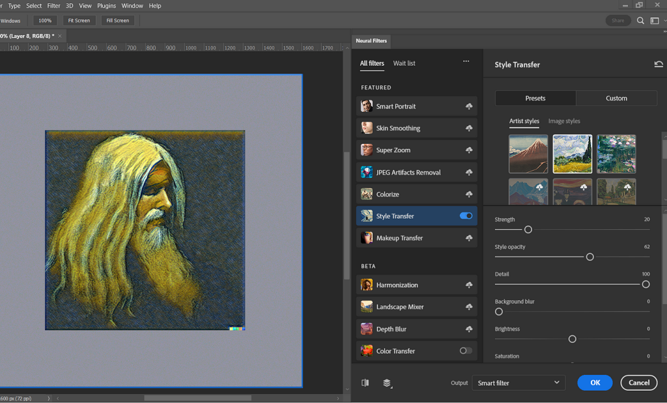
Task: Open the Window menu
Action: (x=132, y=5)
